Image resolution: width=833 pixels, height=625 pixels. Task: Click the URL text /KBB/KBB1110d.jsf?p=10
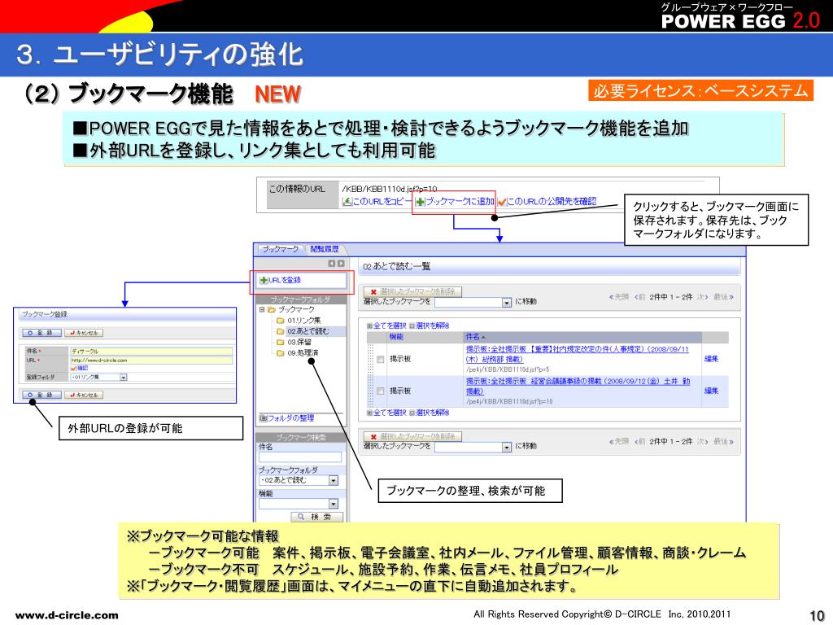390,189
